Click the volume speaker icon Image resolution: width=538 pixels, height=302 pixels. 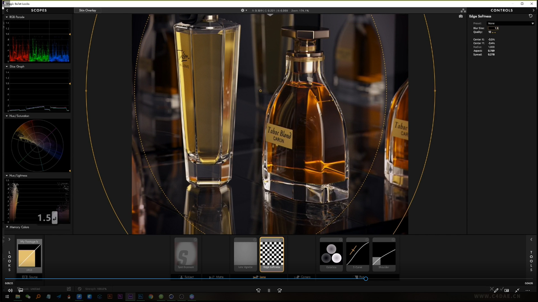[x=10, y=291]
